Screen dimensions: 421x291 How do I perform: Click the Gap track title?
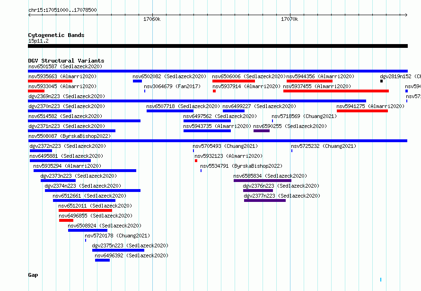(33, 275)
